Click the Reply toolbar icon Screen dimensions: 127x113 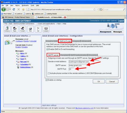point(15,29)
